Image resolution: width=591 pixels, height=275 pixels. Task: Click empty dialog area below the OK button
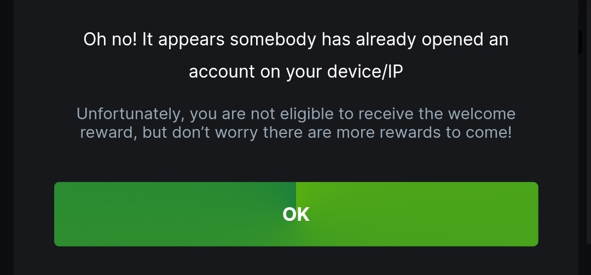coord(296,261)
